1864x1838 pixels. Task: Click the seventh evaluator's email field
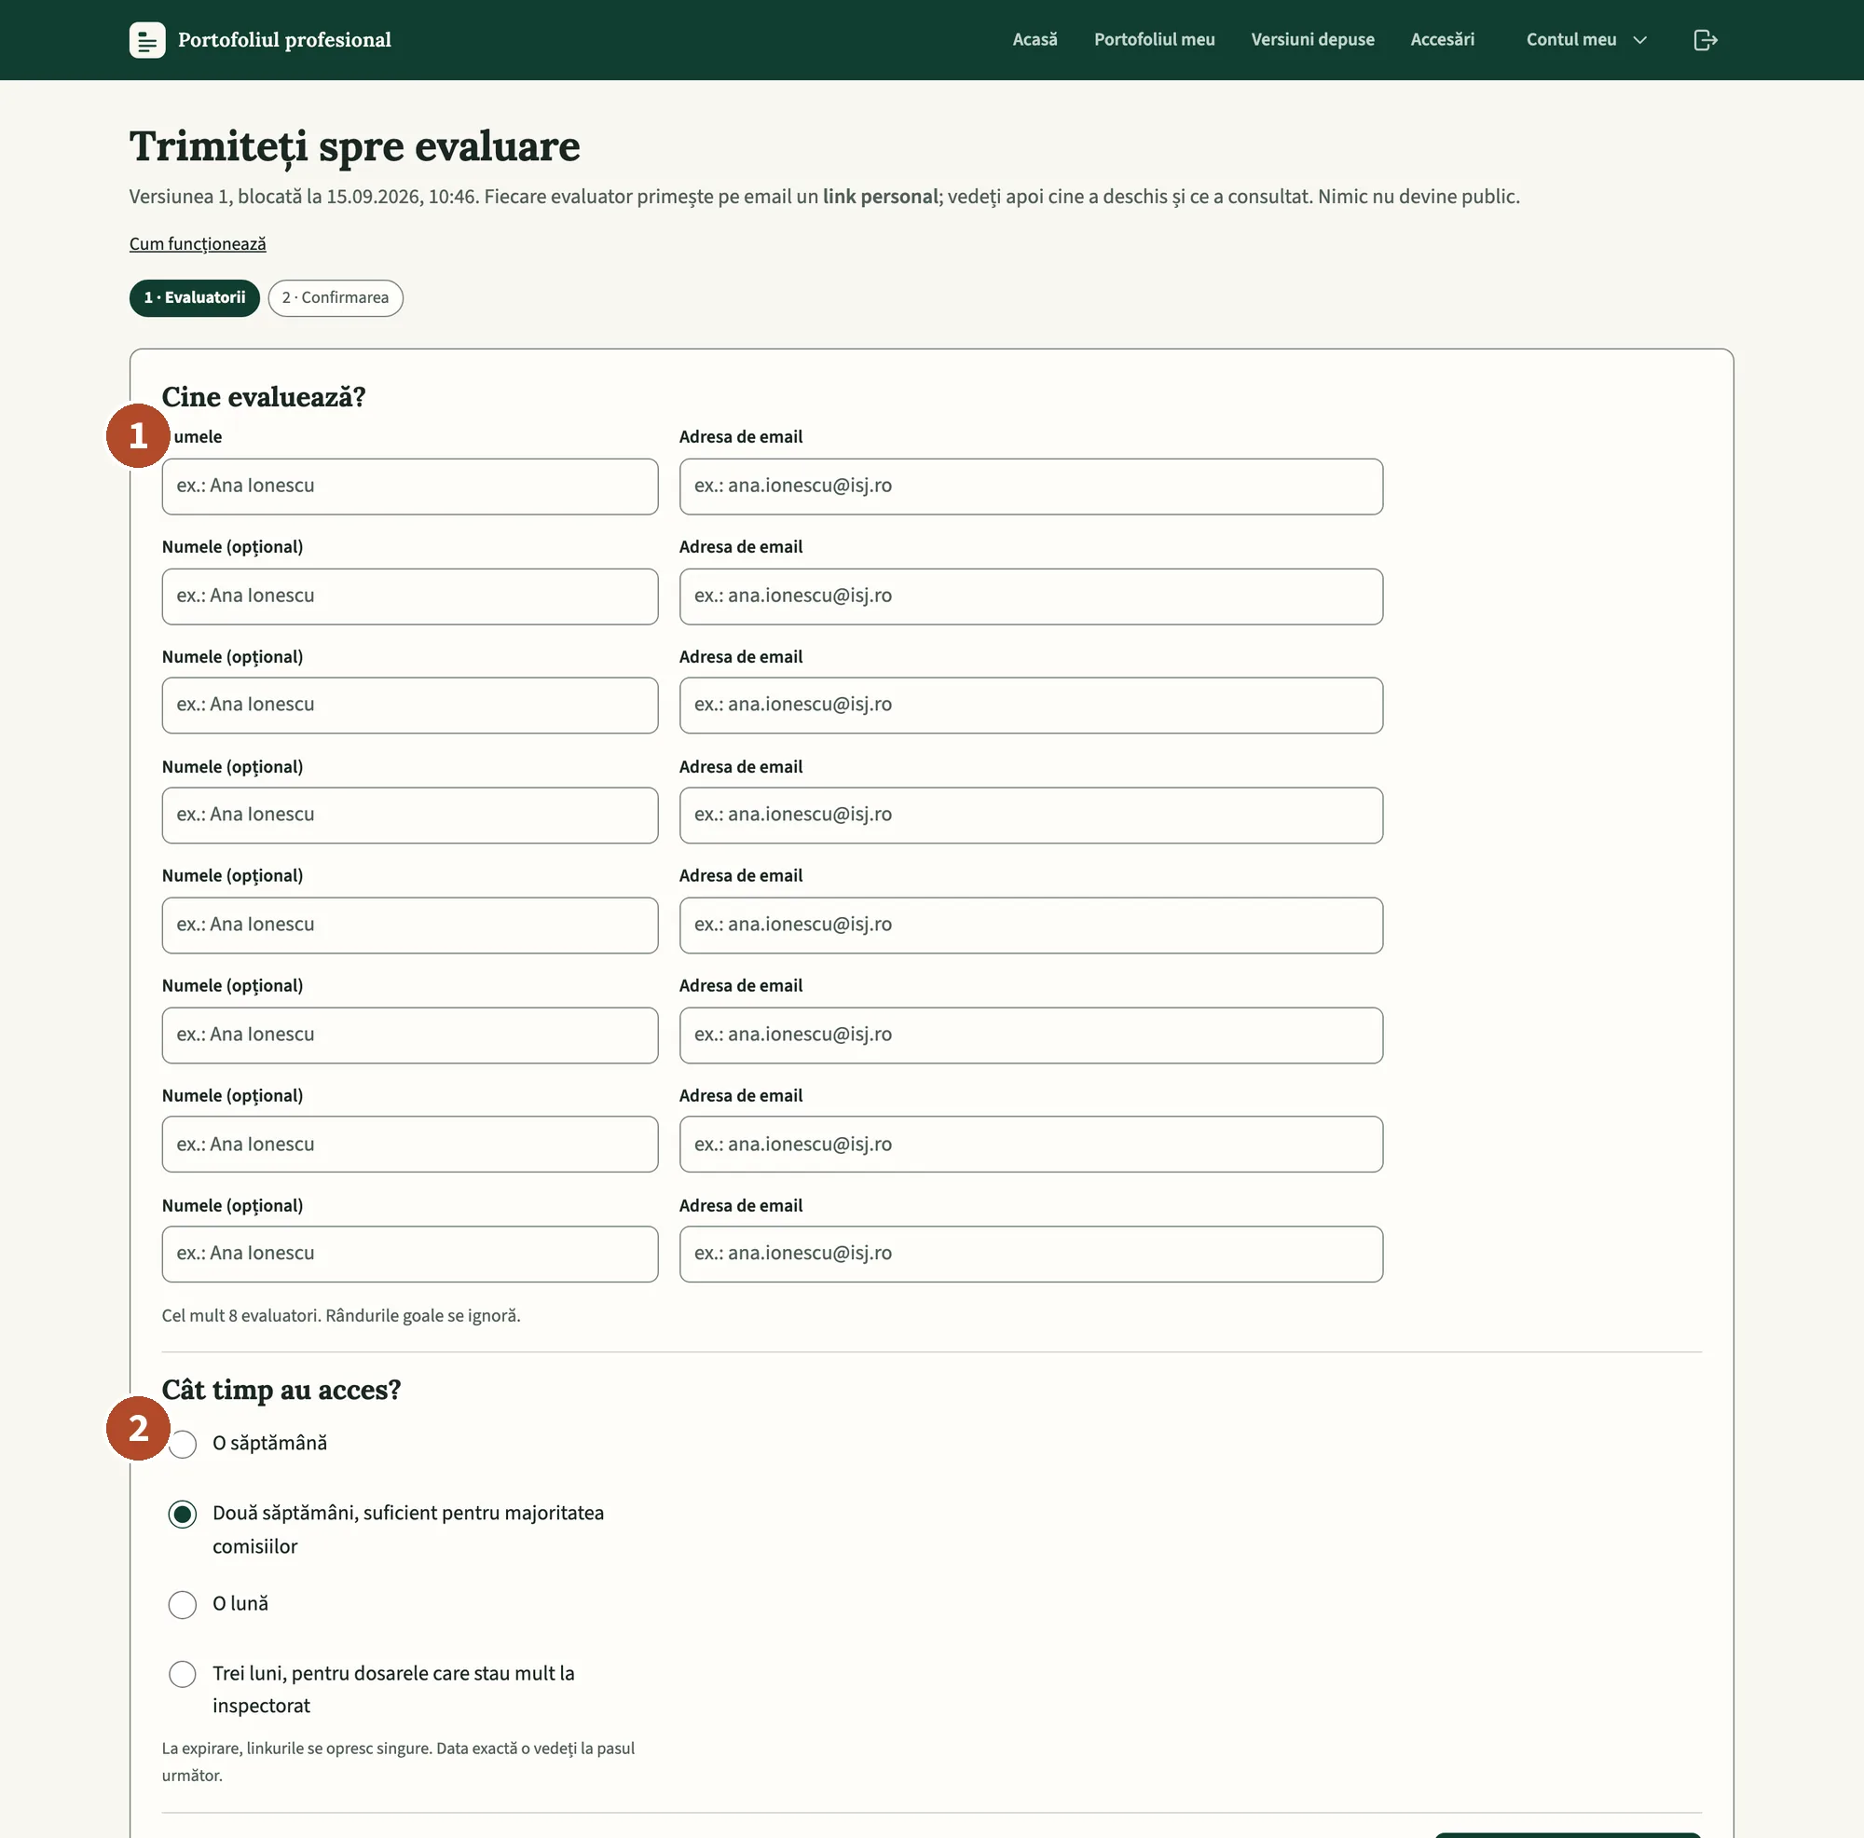pos(1031,1145)
